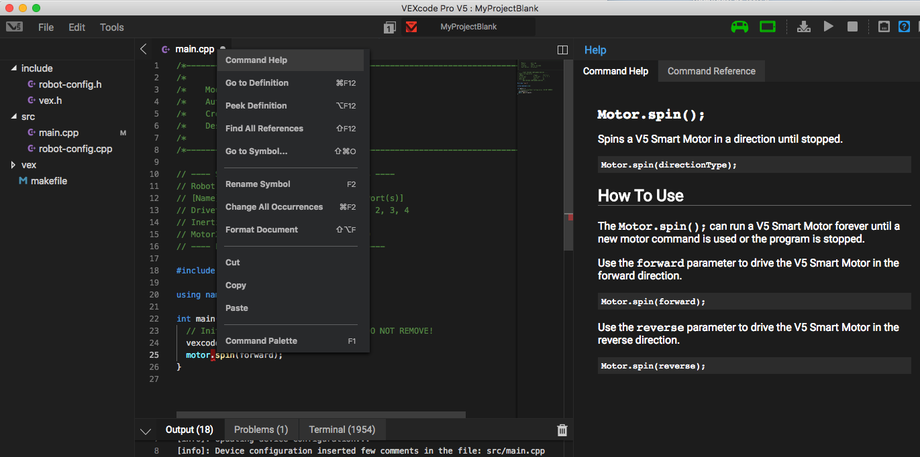Switch to the Command Help tab
This screenshot has height=457, width=920.
[615, 71]
